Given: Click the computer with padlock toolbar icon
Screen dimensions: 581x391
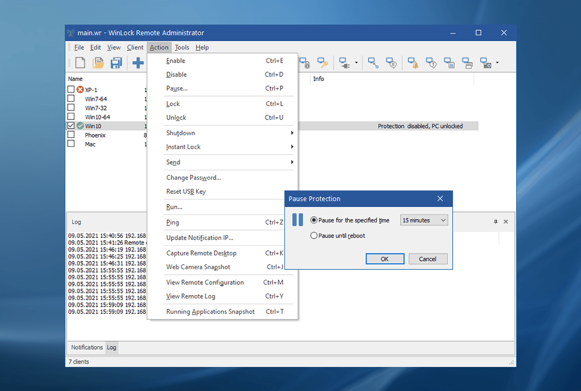Looking at the screenshot, I should coord(305,63).
